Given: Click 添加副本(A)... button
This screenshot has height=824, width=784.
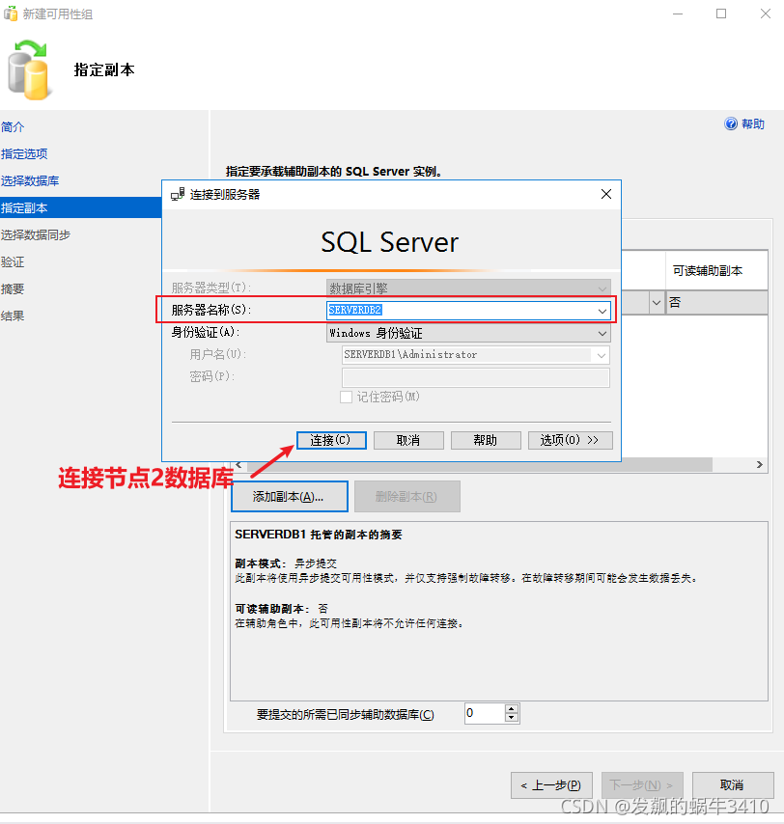Looking at the screenshot, I should coord(290,497).
